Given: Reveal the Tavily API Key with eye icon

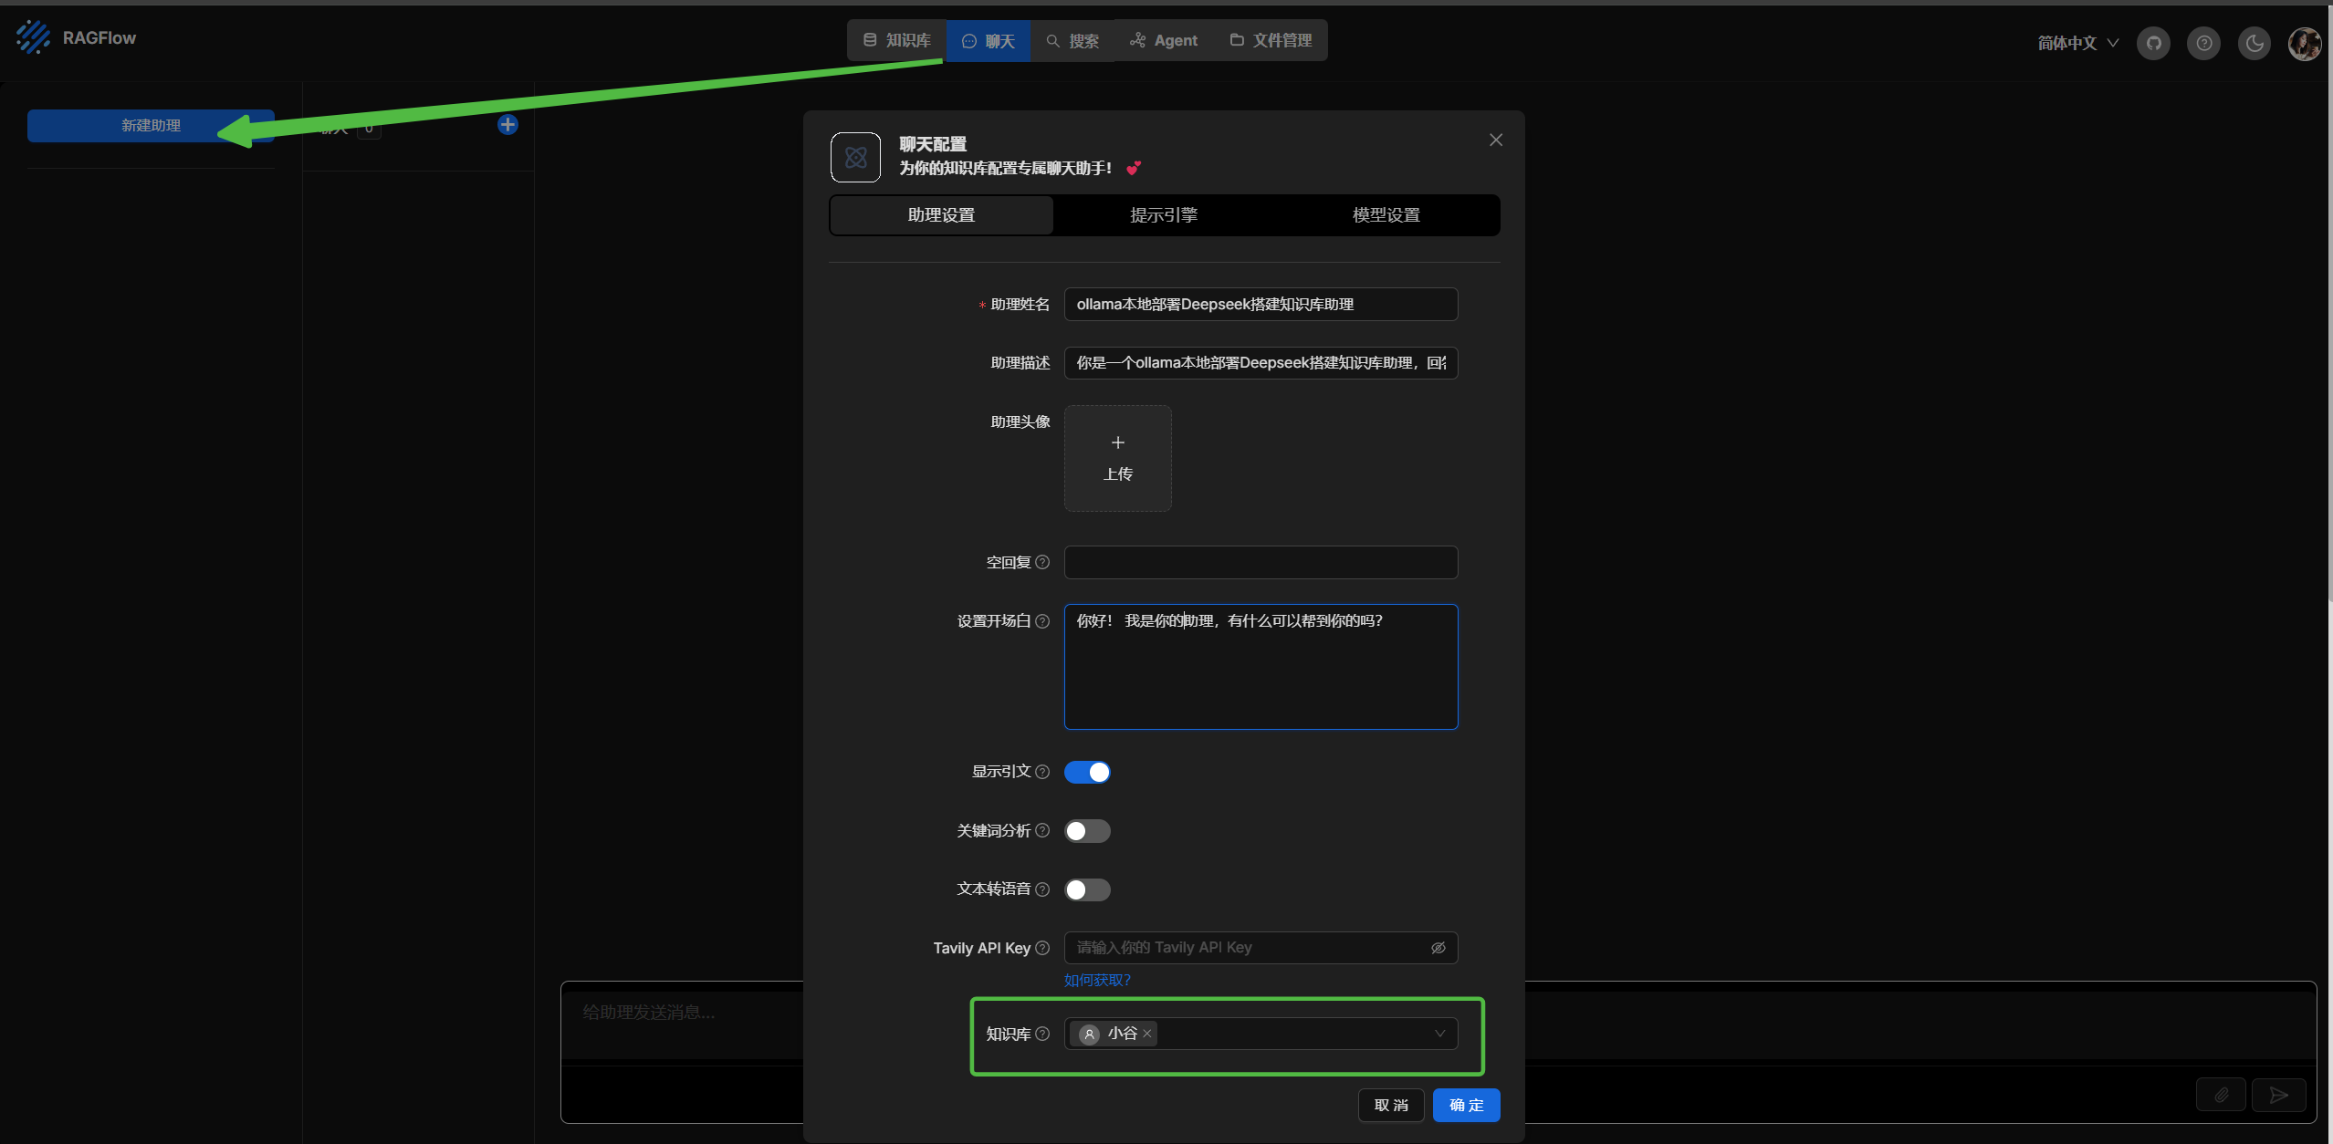Looking at the screenshot, I should tap(1439, 948).
